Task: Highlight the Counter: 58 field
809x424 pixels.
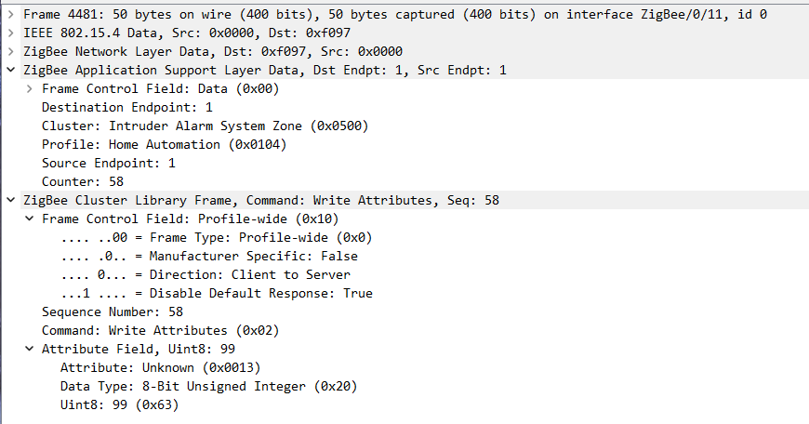Action: click(x=82, y=182)
